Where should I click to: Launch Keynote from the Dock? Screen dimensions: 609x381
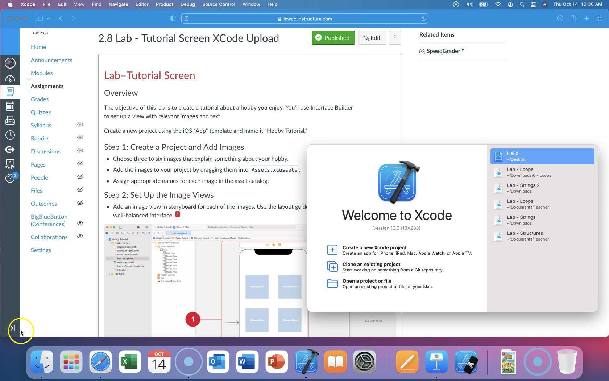(x=436, y=361)
